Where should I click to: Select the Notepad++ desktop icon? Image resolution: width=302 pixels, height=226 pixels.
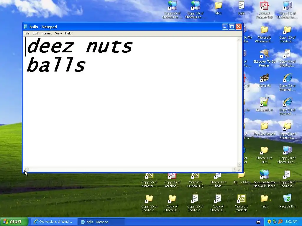(264, 104)
